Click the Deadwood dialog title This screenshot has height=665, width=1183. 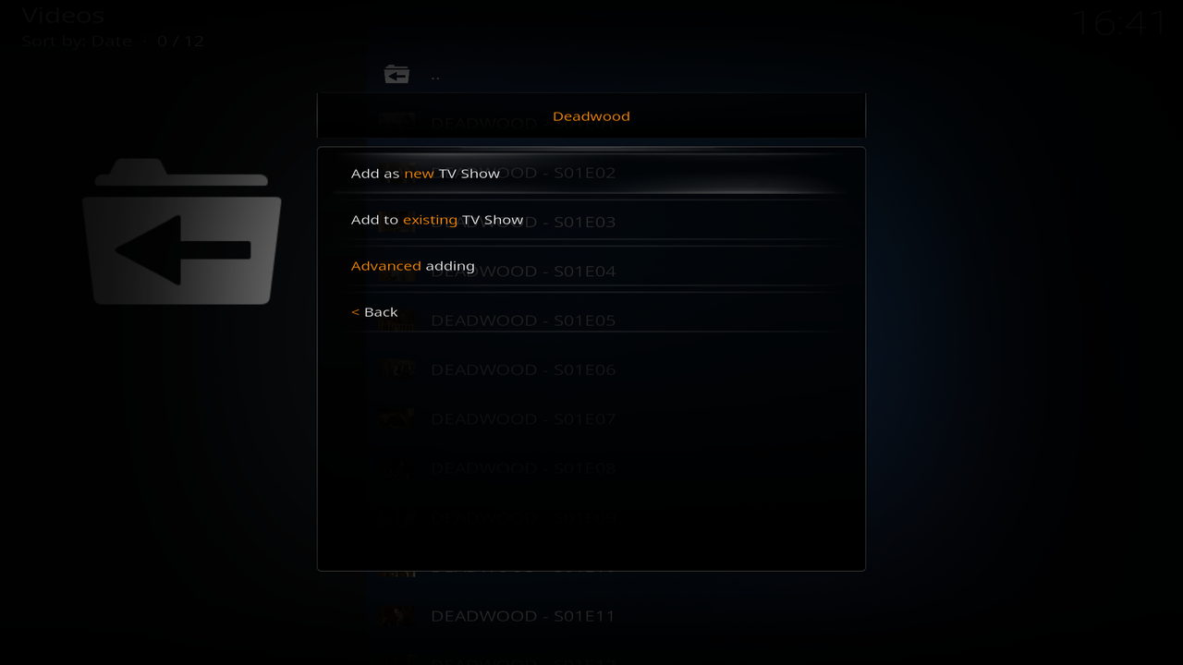[591, 116]
